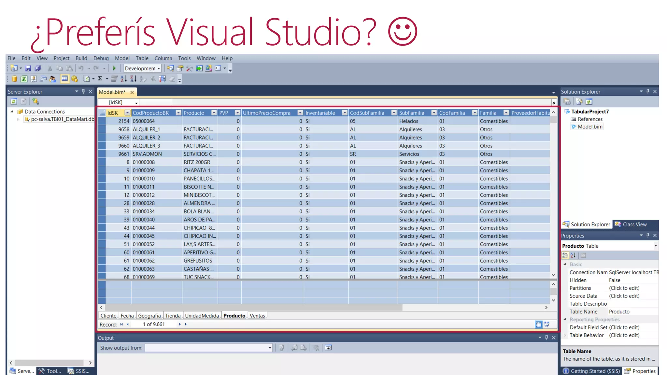Open the Getting Started (SSIS) tab
Screen dimensions: 667x375
[x=591, y=371]
